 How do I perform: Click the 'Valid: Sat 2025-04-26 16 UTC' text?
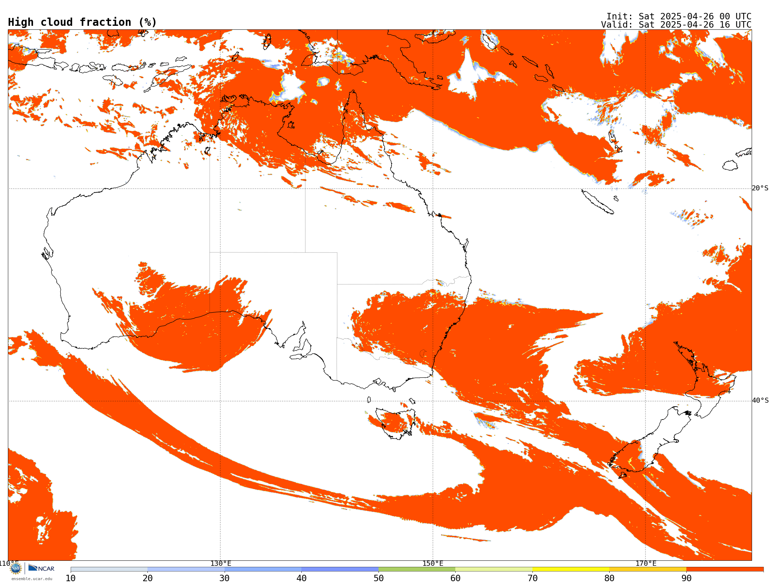pyautogui.click(x=676, y=25)
